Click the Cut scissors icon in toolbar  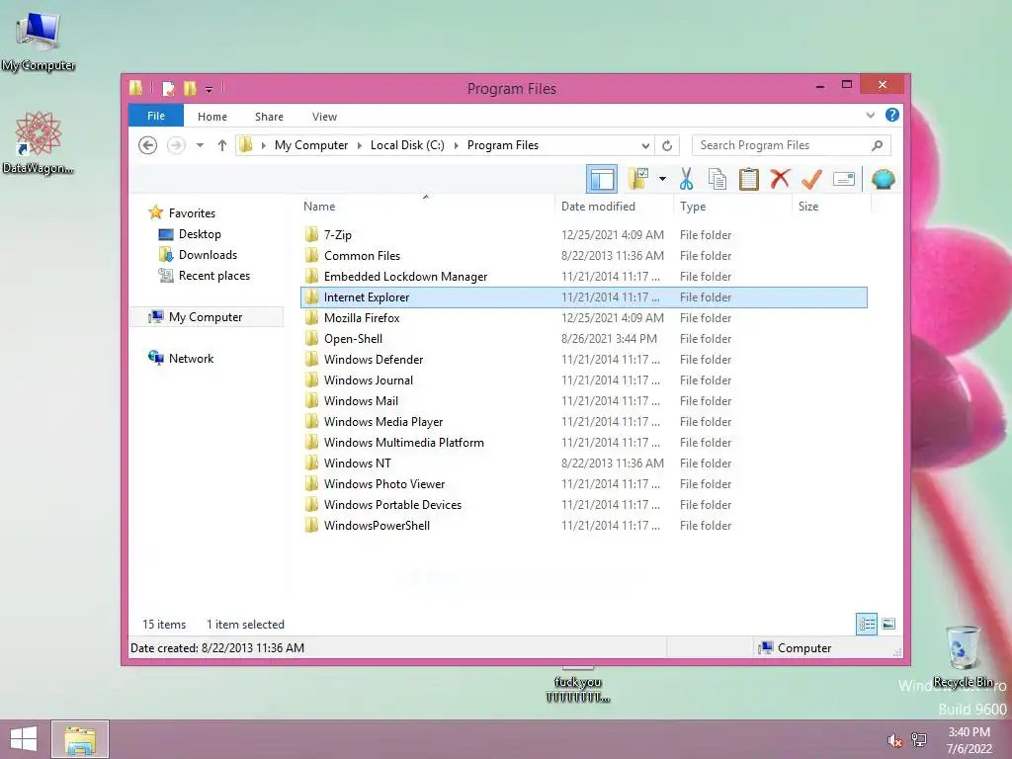[686, 179]
